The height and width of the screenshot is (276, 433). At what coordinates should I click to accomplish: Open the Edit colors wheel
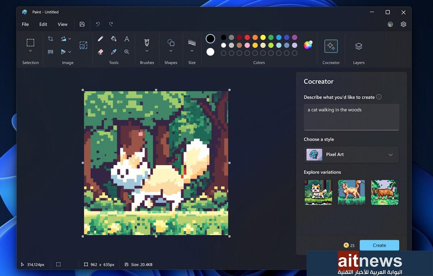pos(308,45)
